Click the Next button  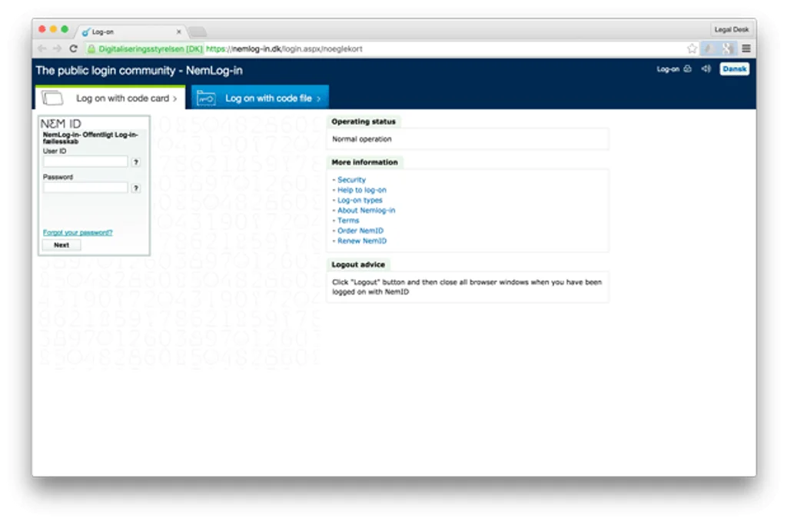pos(61,245)
